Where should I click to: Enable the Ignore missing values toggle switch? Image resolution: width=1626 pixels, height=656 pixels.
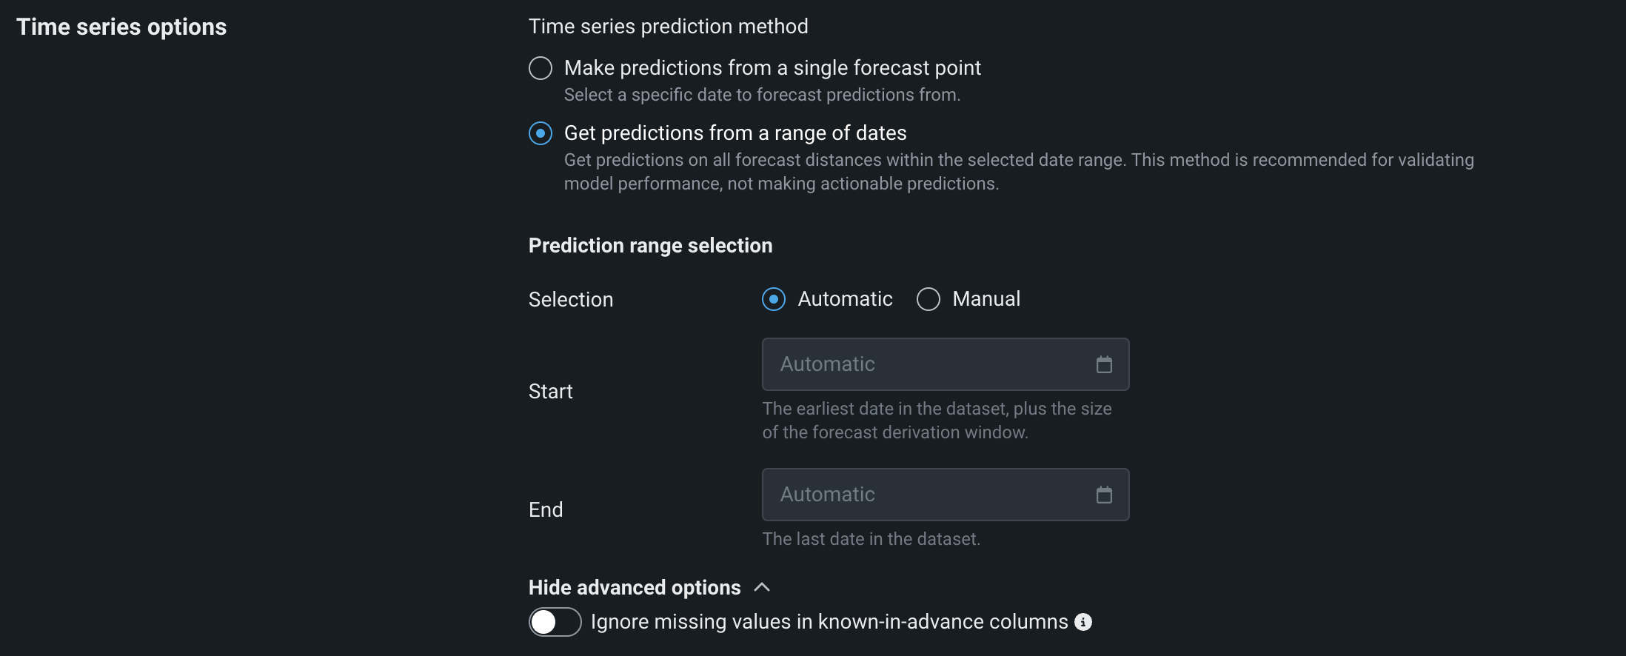pos(555,622)
